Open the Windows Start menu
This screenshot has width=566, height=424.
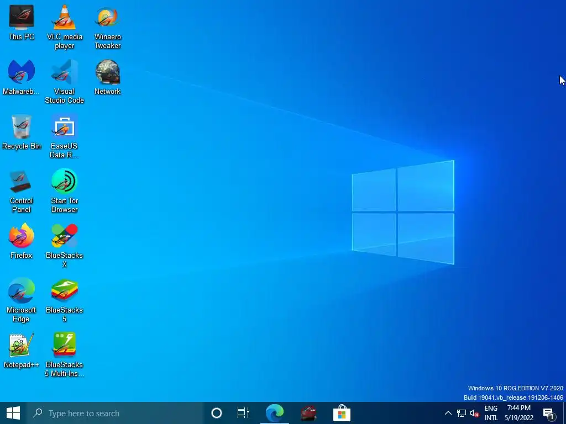tap(13, 413)
